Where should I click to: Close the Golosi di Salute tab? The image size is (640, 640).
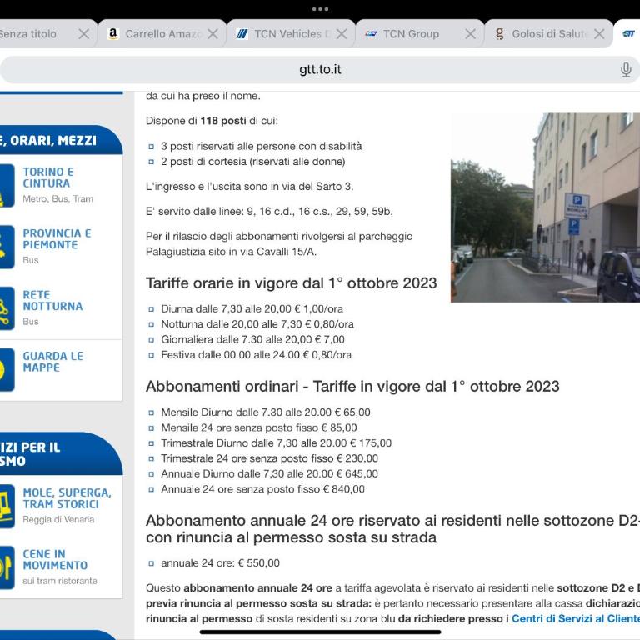(599, 34)
